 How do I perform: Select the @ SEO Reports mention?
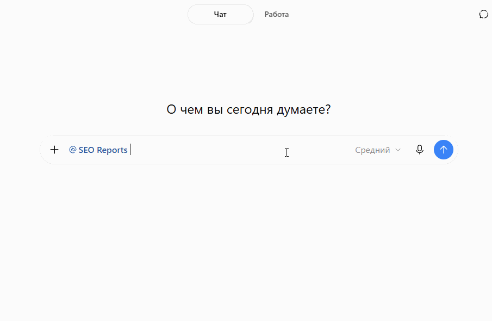pos(98,150)
